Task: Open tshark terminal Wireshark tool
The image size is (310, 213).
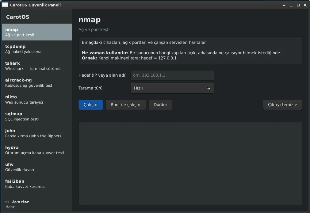Action: (x=37, y=66)
